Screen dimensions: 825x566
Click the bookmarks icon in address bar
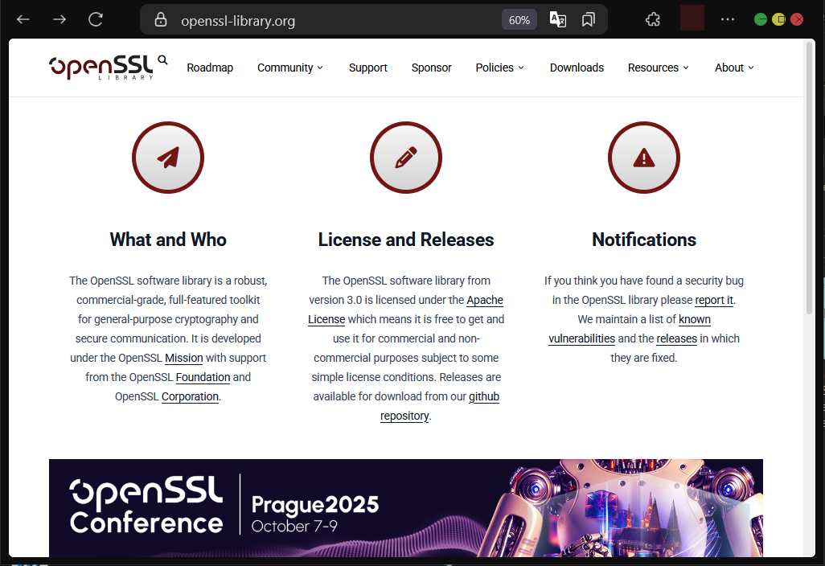point(589,20)
